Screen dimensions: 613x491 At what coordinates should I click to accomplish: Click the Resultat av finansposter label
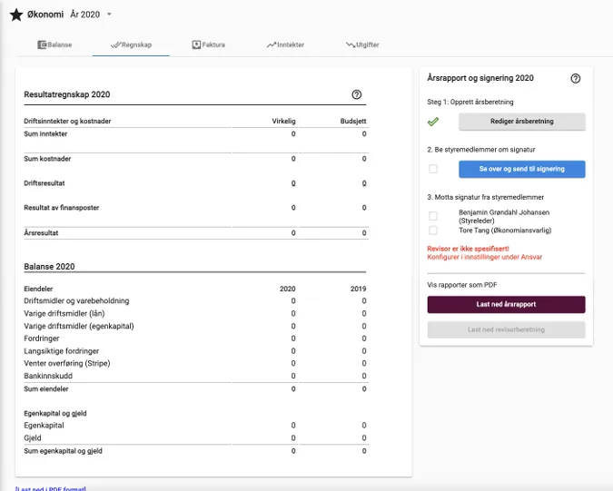point(62,208)
